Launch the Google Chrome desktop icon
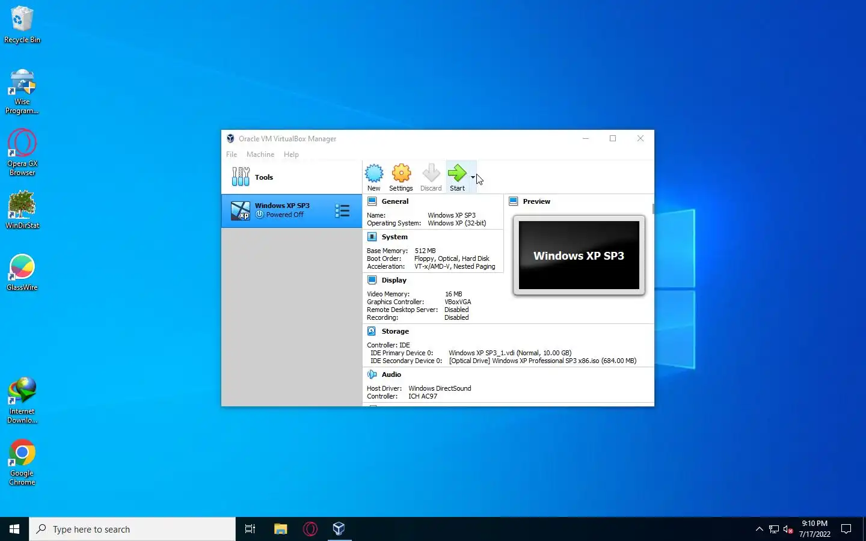 click(x=22, y=463)
